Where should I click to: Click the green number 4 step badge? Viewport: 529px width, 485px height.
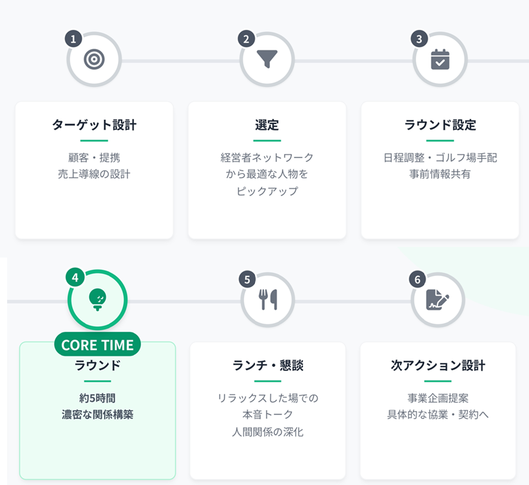pos(75,278)
